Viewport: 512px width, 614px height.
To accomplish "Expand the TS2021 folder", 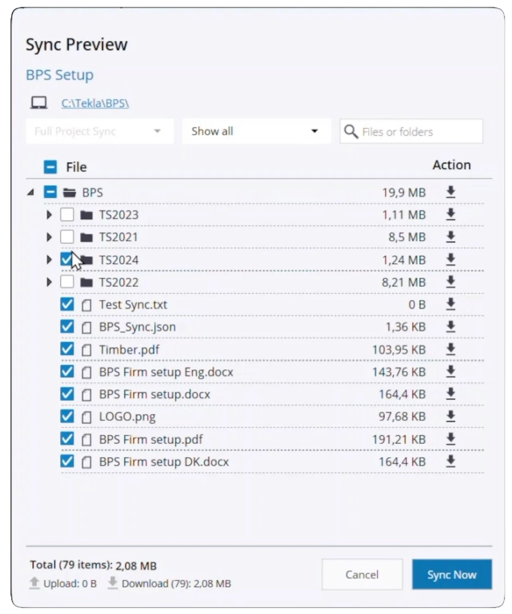I will 49,237.
